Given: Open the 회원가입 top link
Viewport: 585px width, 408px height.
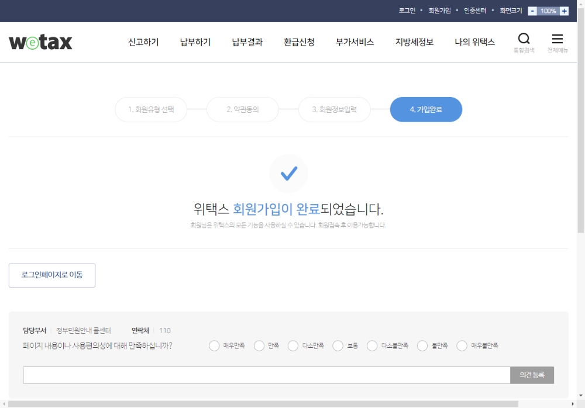Looking at the screenshot, I should (x=439, y=11).
